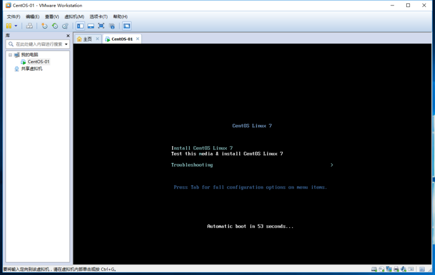Send Ctrl+Alt+Del to the virtual machine
This screenshot has height=275, width=435.
tap(29, 26)
